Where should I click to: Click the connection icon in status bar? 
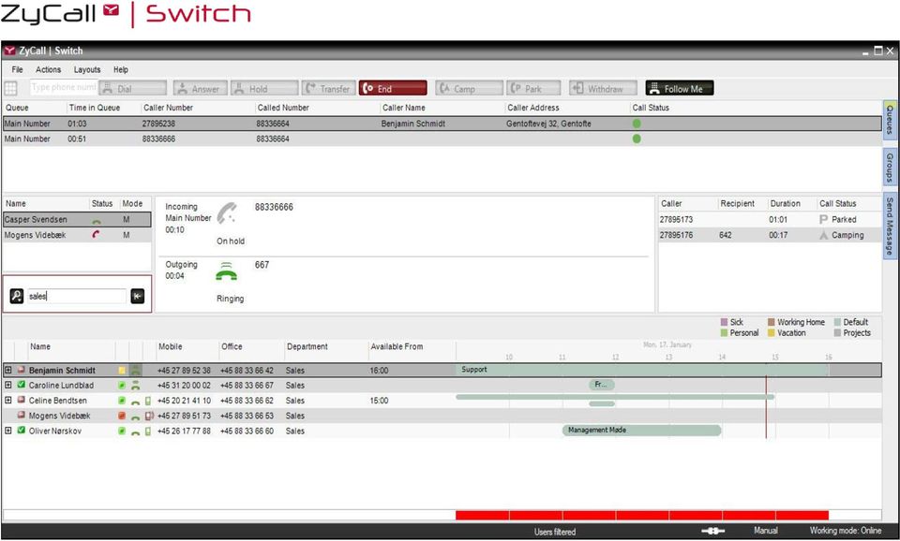(x=712, y=531)
